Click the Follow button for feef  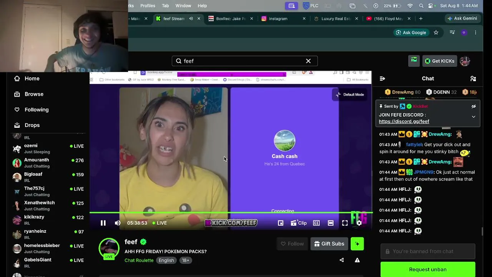[292, 244]
